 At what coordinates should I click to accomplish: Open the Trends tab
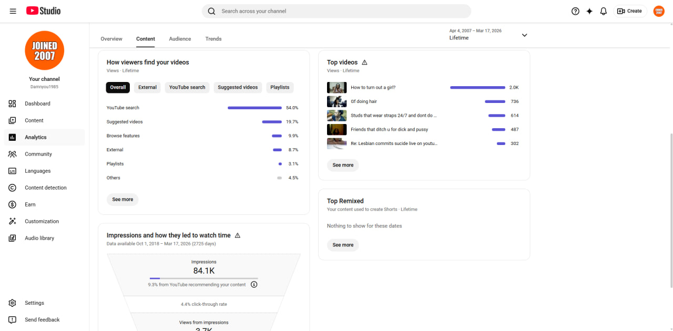click(213, 39)
